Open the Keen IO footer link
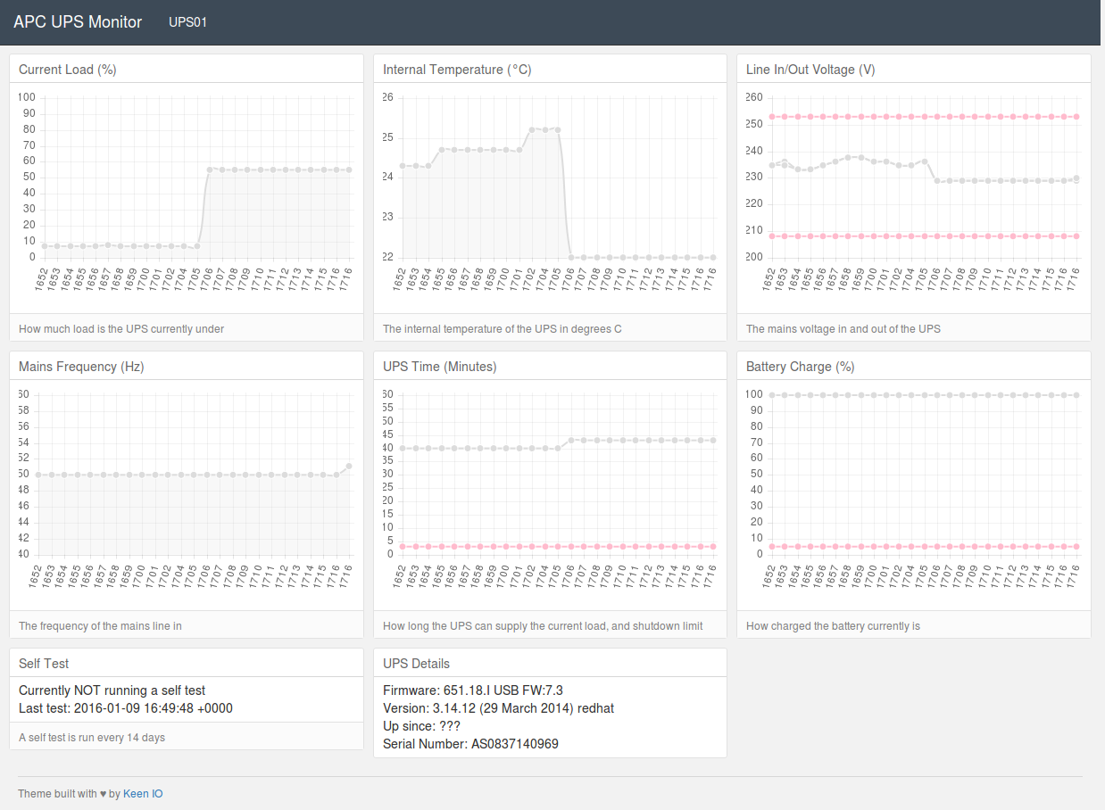 pyautogui.click(x=143, y=793)
